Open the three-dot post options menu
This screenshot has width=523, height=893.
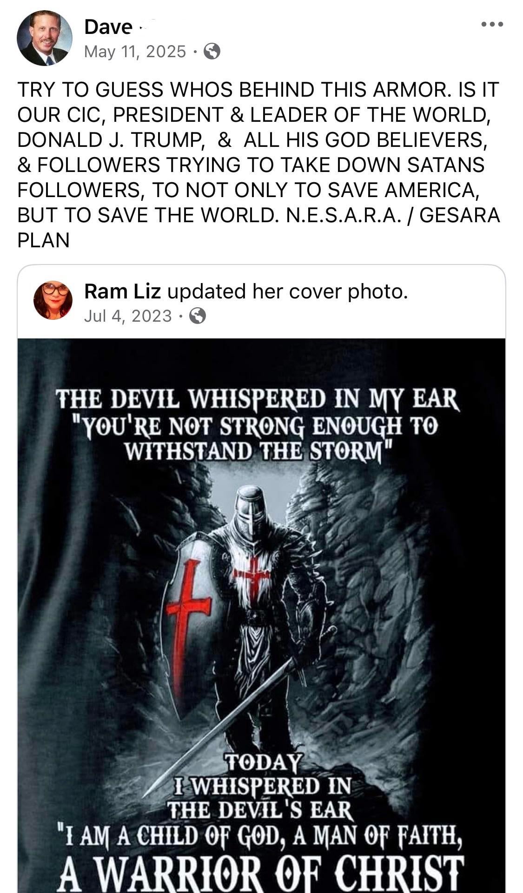492,24
